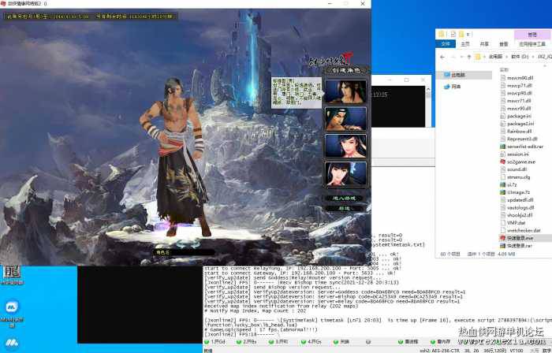Click the 取消 button below enter game

[x=345, y=209]
